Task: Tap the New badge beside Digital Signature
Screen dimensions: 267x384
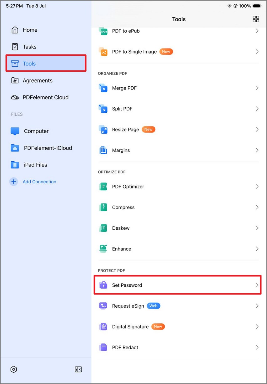Action: point(158,326)
